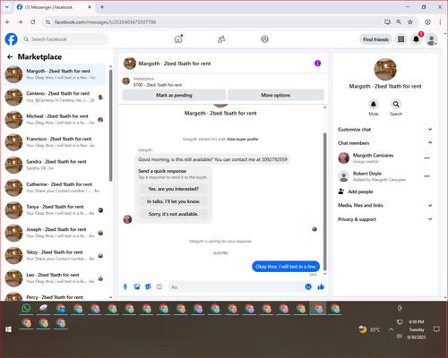Open Chrome three-dot menu
The width and height of the screenshot is (448, 358).
[440, 21]
